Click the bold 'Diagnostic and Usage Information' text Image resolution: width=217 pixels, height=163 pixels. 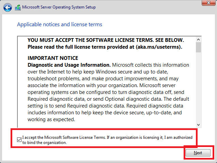[69, 65]
